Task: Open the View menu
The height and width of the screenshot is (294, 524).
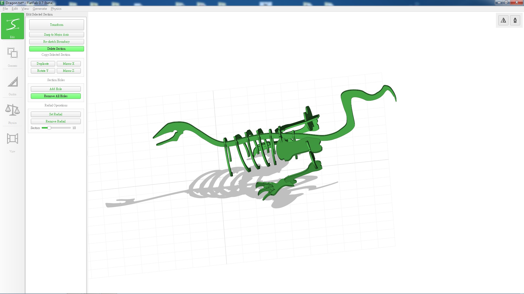Action: click(x=25, y=9)
